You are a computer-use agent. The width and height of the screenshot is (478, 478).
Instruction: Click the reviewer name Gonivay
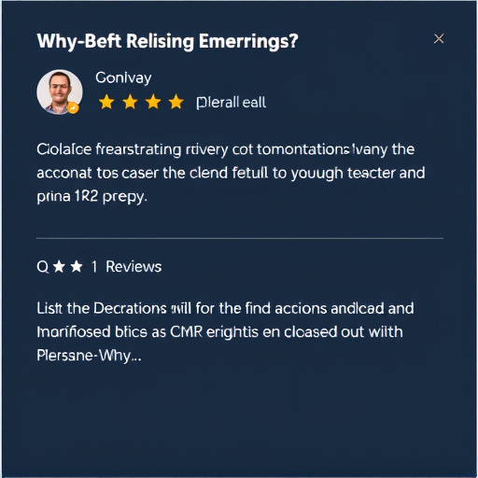click(123, 77)
